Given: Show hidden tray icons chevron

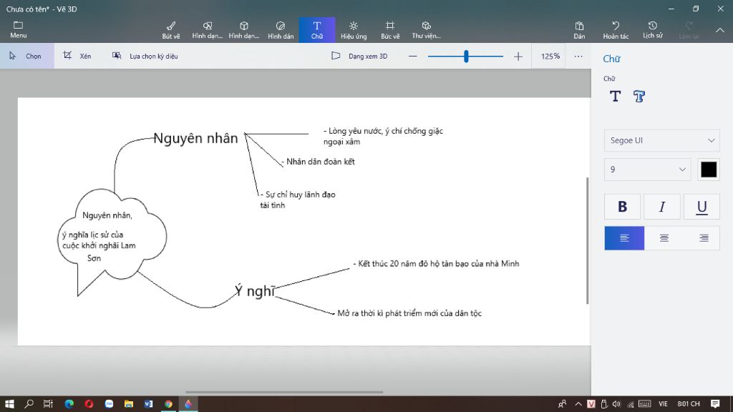Looking at the screenshot, I should click(x=578, y=403).
